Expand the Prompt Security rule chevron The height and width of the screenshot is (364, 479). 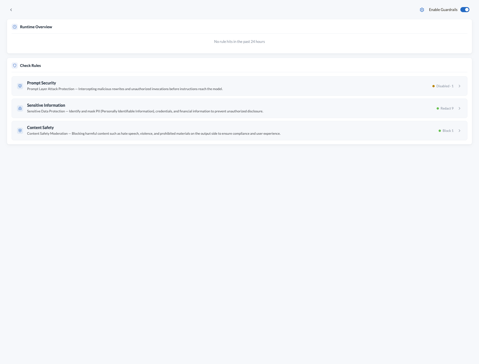[x=460, y=86]
